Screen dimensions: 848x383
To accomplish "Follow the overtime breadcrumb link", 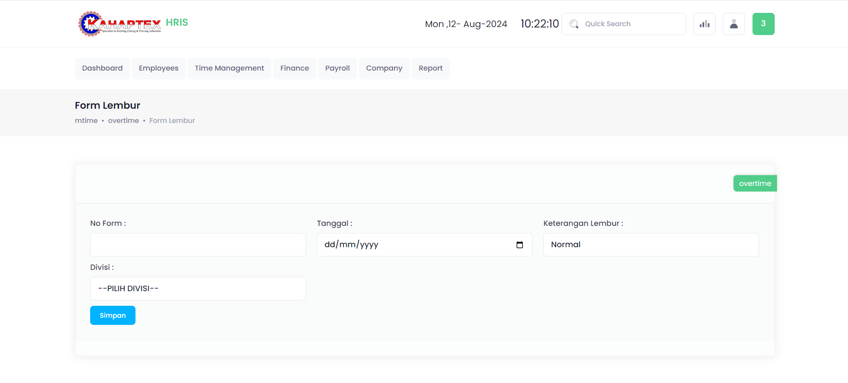I will (123, 121).
